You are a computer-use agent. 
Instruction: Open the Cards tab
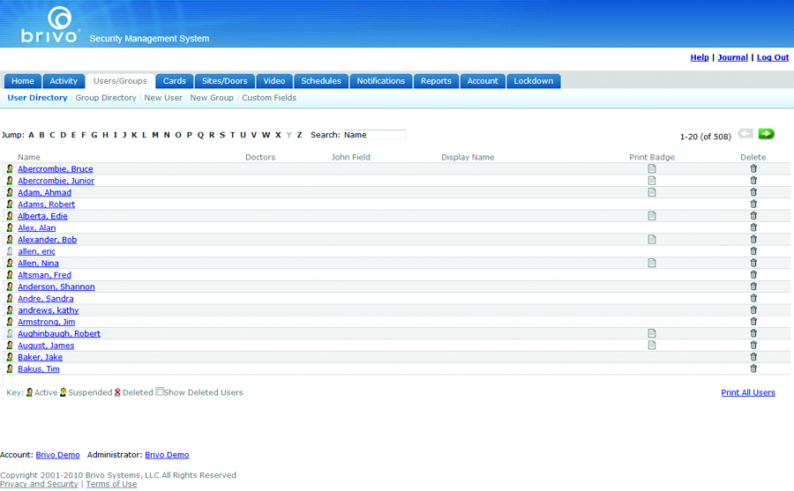[174, 81]
